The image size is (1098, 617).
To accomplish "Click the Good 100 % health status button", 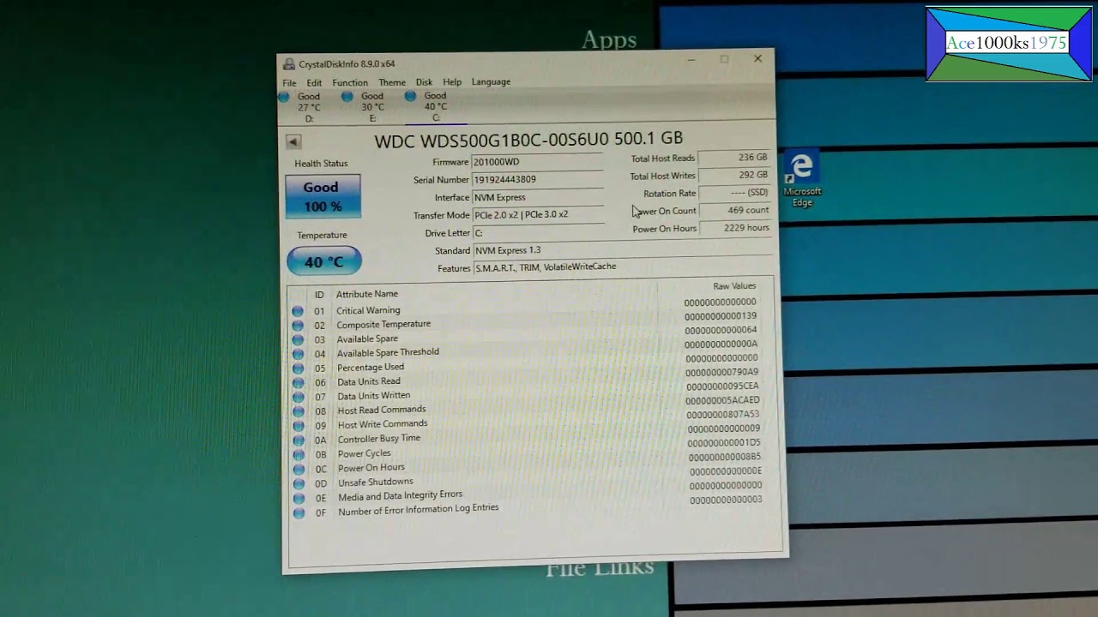I will pyautogui.click(x=323, y=196).
